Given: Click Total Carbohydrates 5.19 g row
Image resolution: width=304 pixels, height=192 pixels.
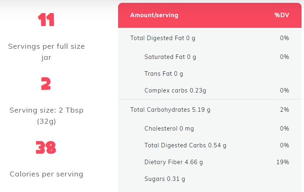Looking at the screenshot, I should 170,110.
